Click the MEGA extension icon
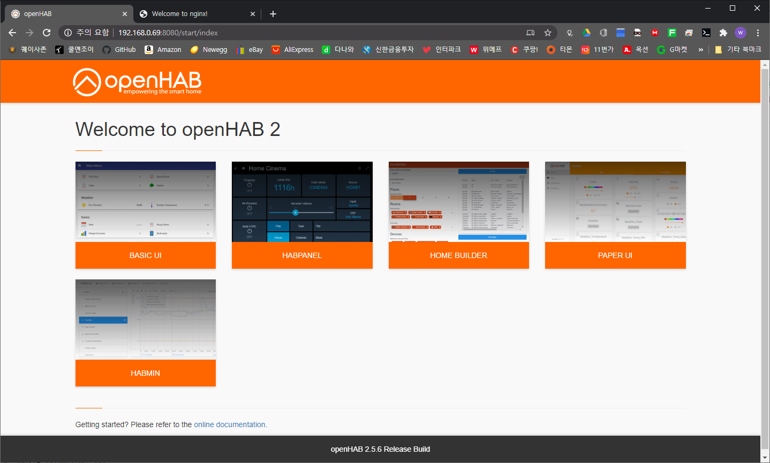770x463 pixels. pos(655,33)
